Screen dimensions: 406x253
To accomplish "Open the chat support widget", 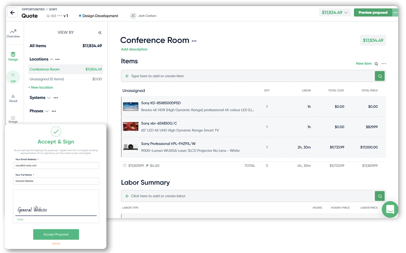I will pos(390,209).
